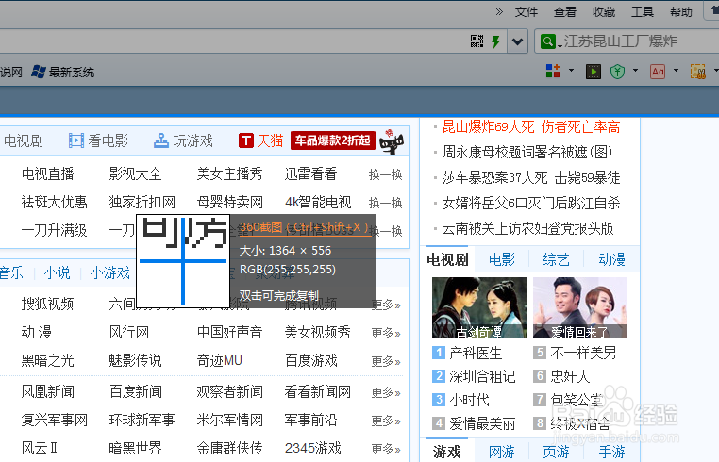The image size is (719, 462).
Task: Open the 古剑奇谭 drama thumbnail
Action: point(479,307)
